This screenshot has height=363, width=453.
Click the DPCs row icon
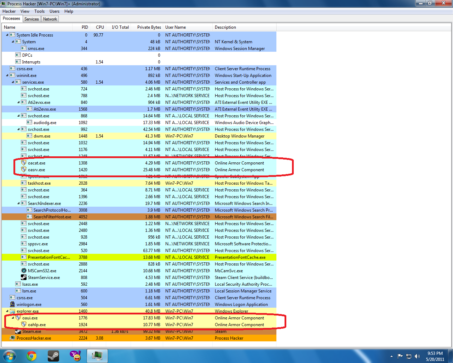click(18, 55)
